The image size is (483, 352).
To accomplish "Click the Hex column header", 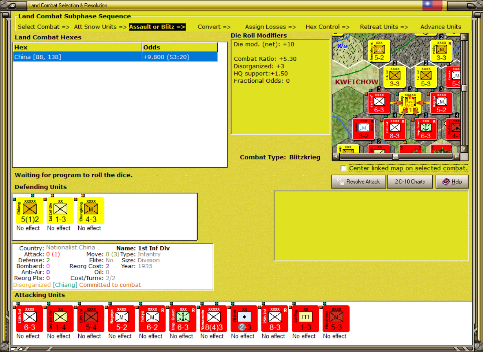I will point(78,47).
